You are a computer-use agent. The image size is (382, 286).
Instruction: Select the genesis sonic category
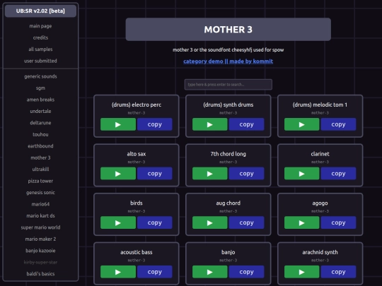(40, 192)
